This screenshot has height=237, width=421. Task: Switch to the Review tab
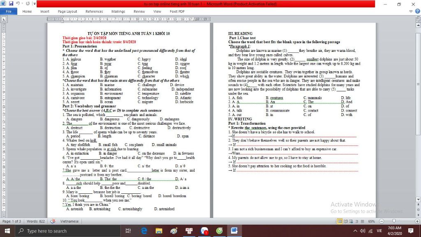139,12
